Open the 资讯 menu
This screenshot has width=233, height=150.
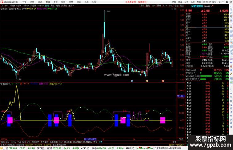tap(40, 2)
